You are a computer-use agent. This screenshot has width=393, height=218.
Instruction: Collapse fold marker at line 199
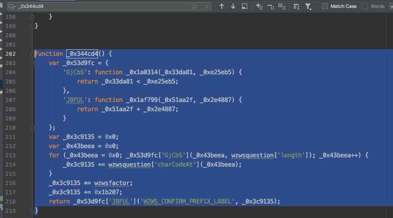[32, 26]
